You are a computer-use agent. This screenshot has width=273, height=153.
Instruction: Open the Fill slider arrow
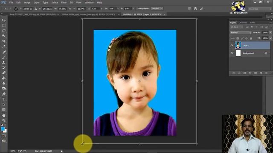(x=270, y=38)
